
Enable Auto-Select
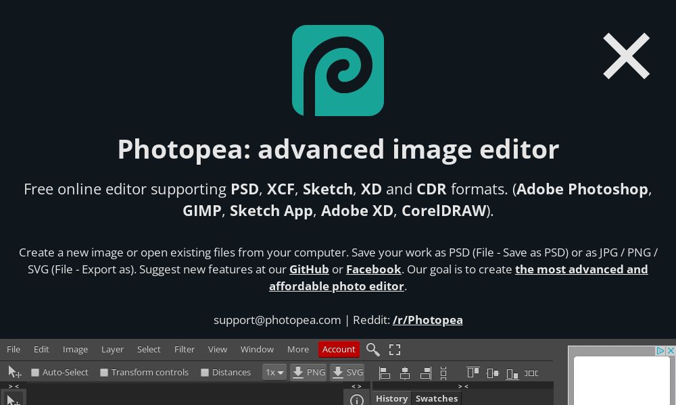(35, 372)
